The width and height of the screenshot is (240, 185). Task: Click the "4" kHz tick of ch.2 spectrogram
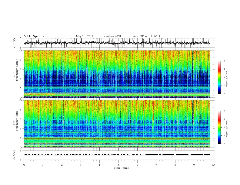pos(21,129)
